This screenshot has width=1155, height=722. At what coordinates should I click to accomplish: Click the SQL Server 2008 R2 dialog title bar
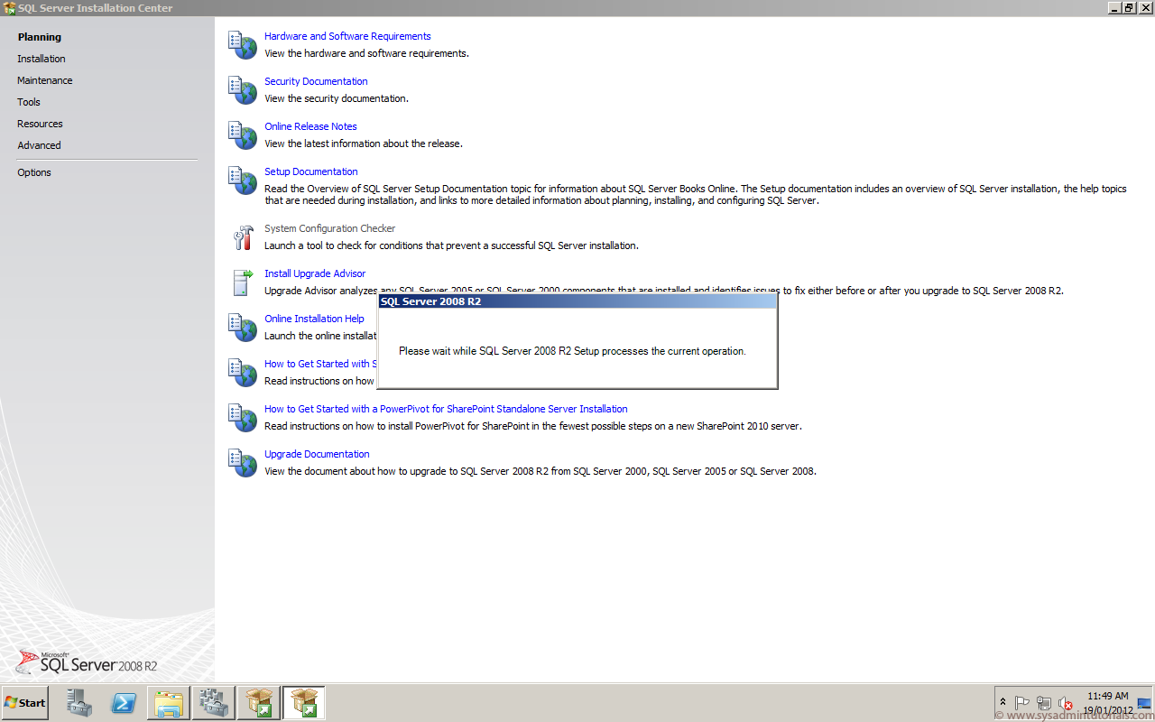[577, 301]
